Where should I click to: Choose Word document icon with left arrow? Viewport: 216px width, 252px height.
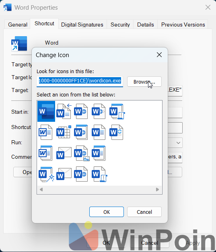click(64, 111)
